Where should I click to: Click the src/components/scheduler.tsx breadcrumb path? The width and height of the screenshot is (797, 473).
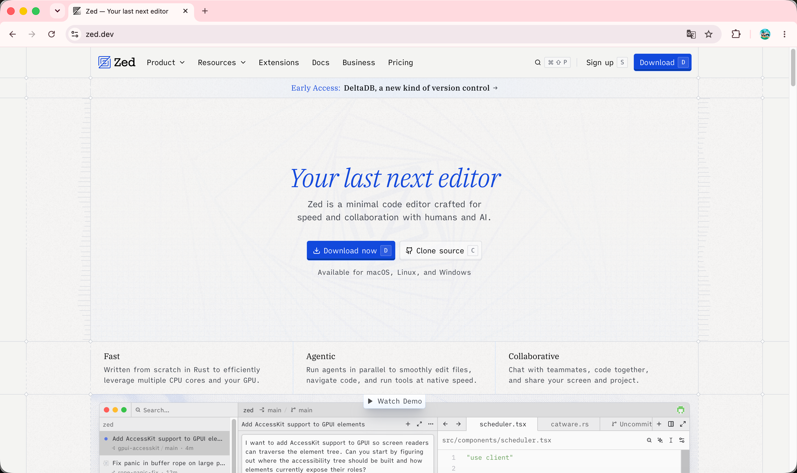click(x=497, y=440)
